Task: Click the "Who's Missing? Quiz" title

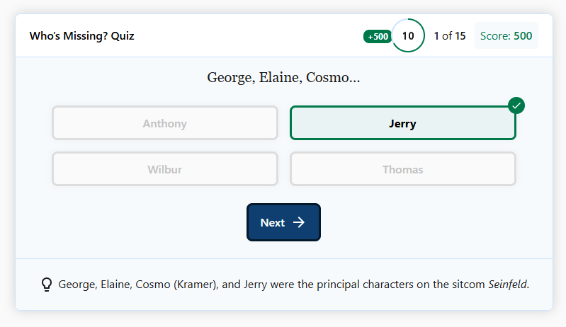Action: 81,35
